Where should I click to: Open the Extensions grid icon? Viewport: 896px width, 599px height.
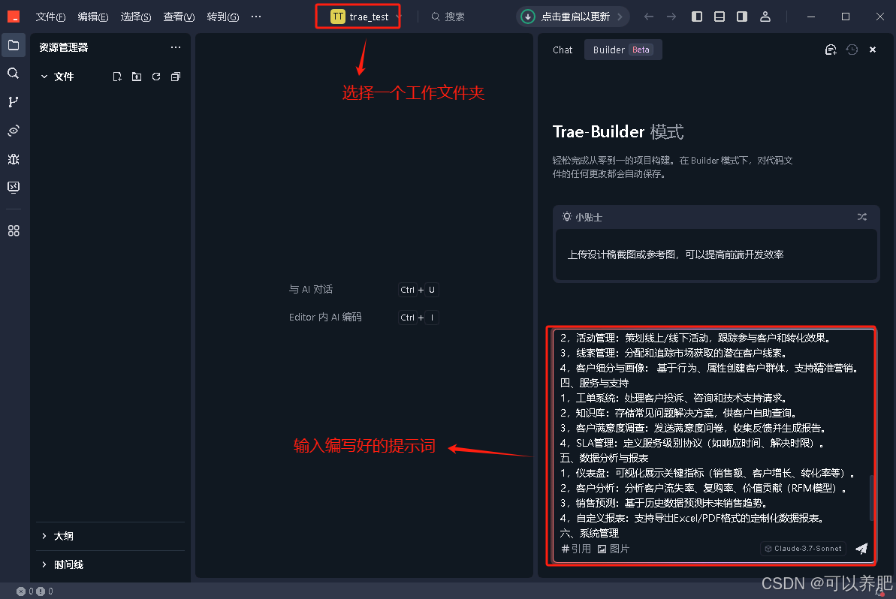coord(14,230)
